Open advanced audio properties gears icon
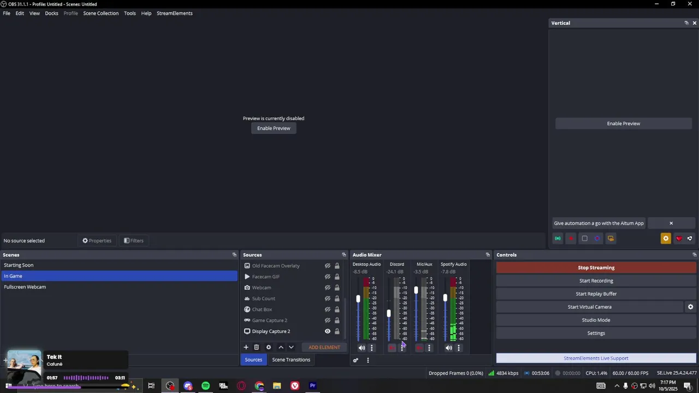 click(356, 360)
